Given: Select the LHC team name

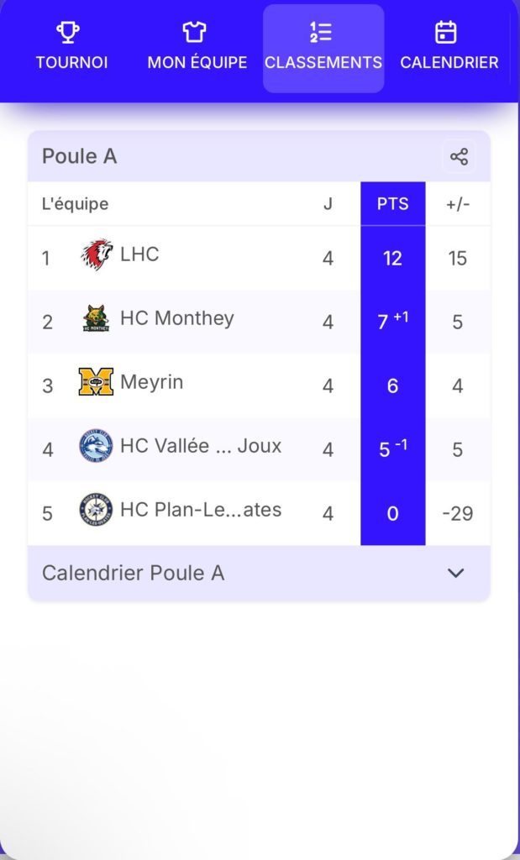Looking at the screenshot, I should pos(139,254).
